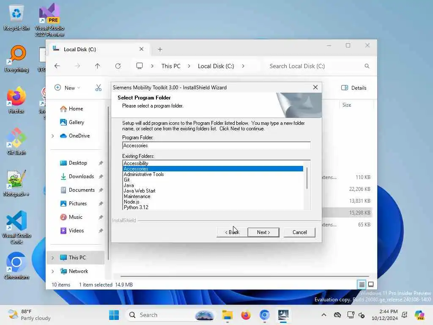Open Desktop in the navigation pane
This screenshot has height=325, width=433.
(74, 163)
